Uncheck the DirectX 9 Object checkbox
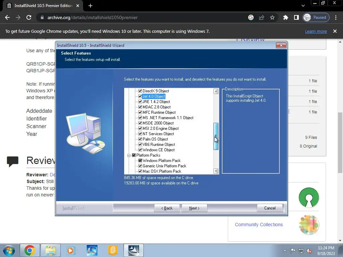 pyautogui.click(x=140, y=91)
